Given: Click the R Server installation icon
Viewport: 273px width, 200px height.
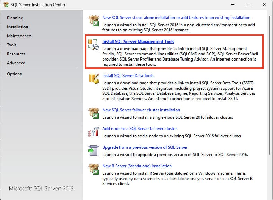Looking at the screenshot, I should [94, 169].
